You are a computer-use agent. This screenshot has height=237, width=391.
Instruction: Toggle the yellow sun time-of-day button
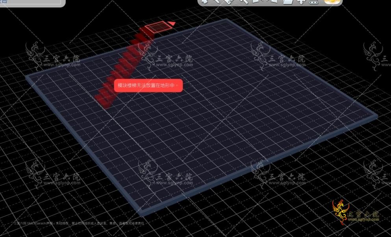[x=332, y=2]
